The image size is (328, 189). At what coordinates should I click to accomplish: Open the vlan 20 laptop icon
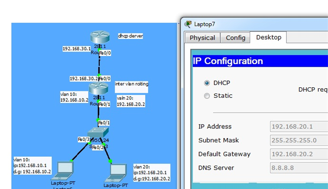pyautogui.click(x=116, y=173)
